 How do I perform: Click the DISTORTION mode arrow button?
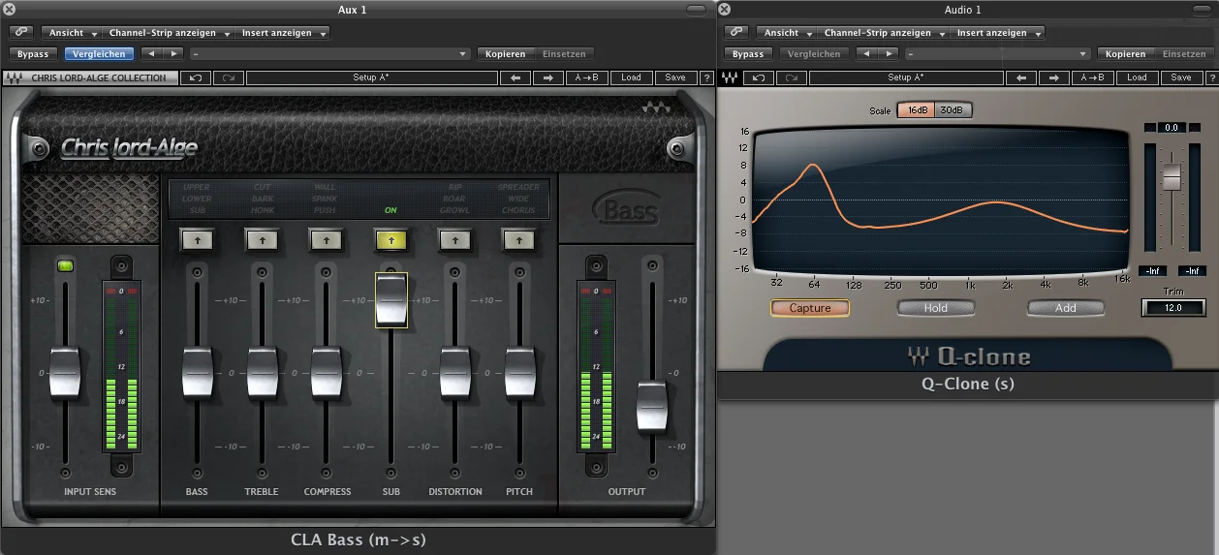click(454, 239)
